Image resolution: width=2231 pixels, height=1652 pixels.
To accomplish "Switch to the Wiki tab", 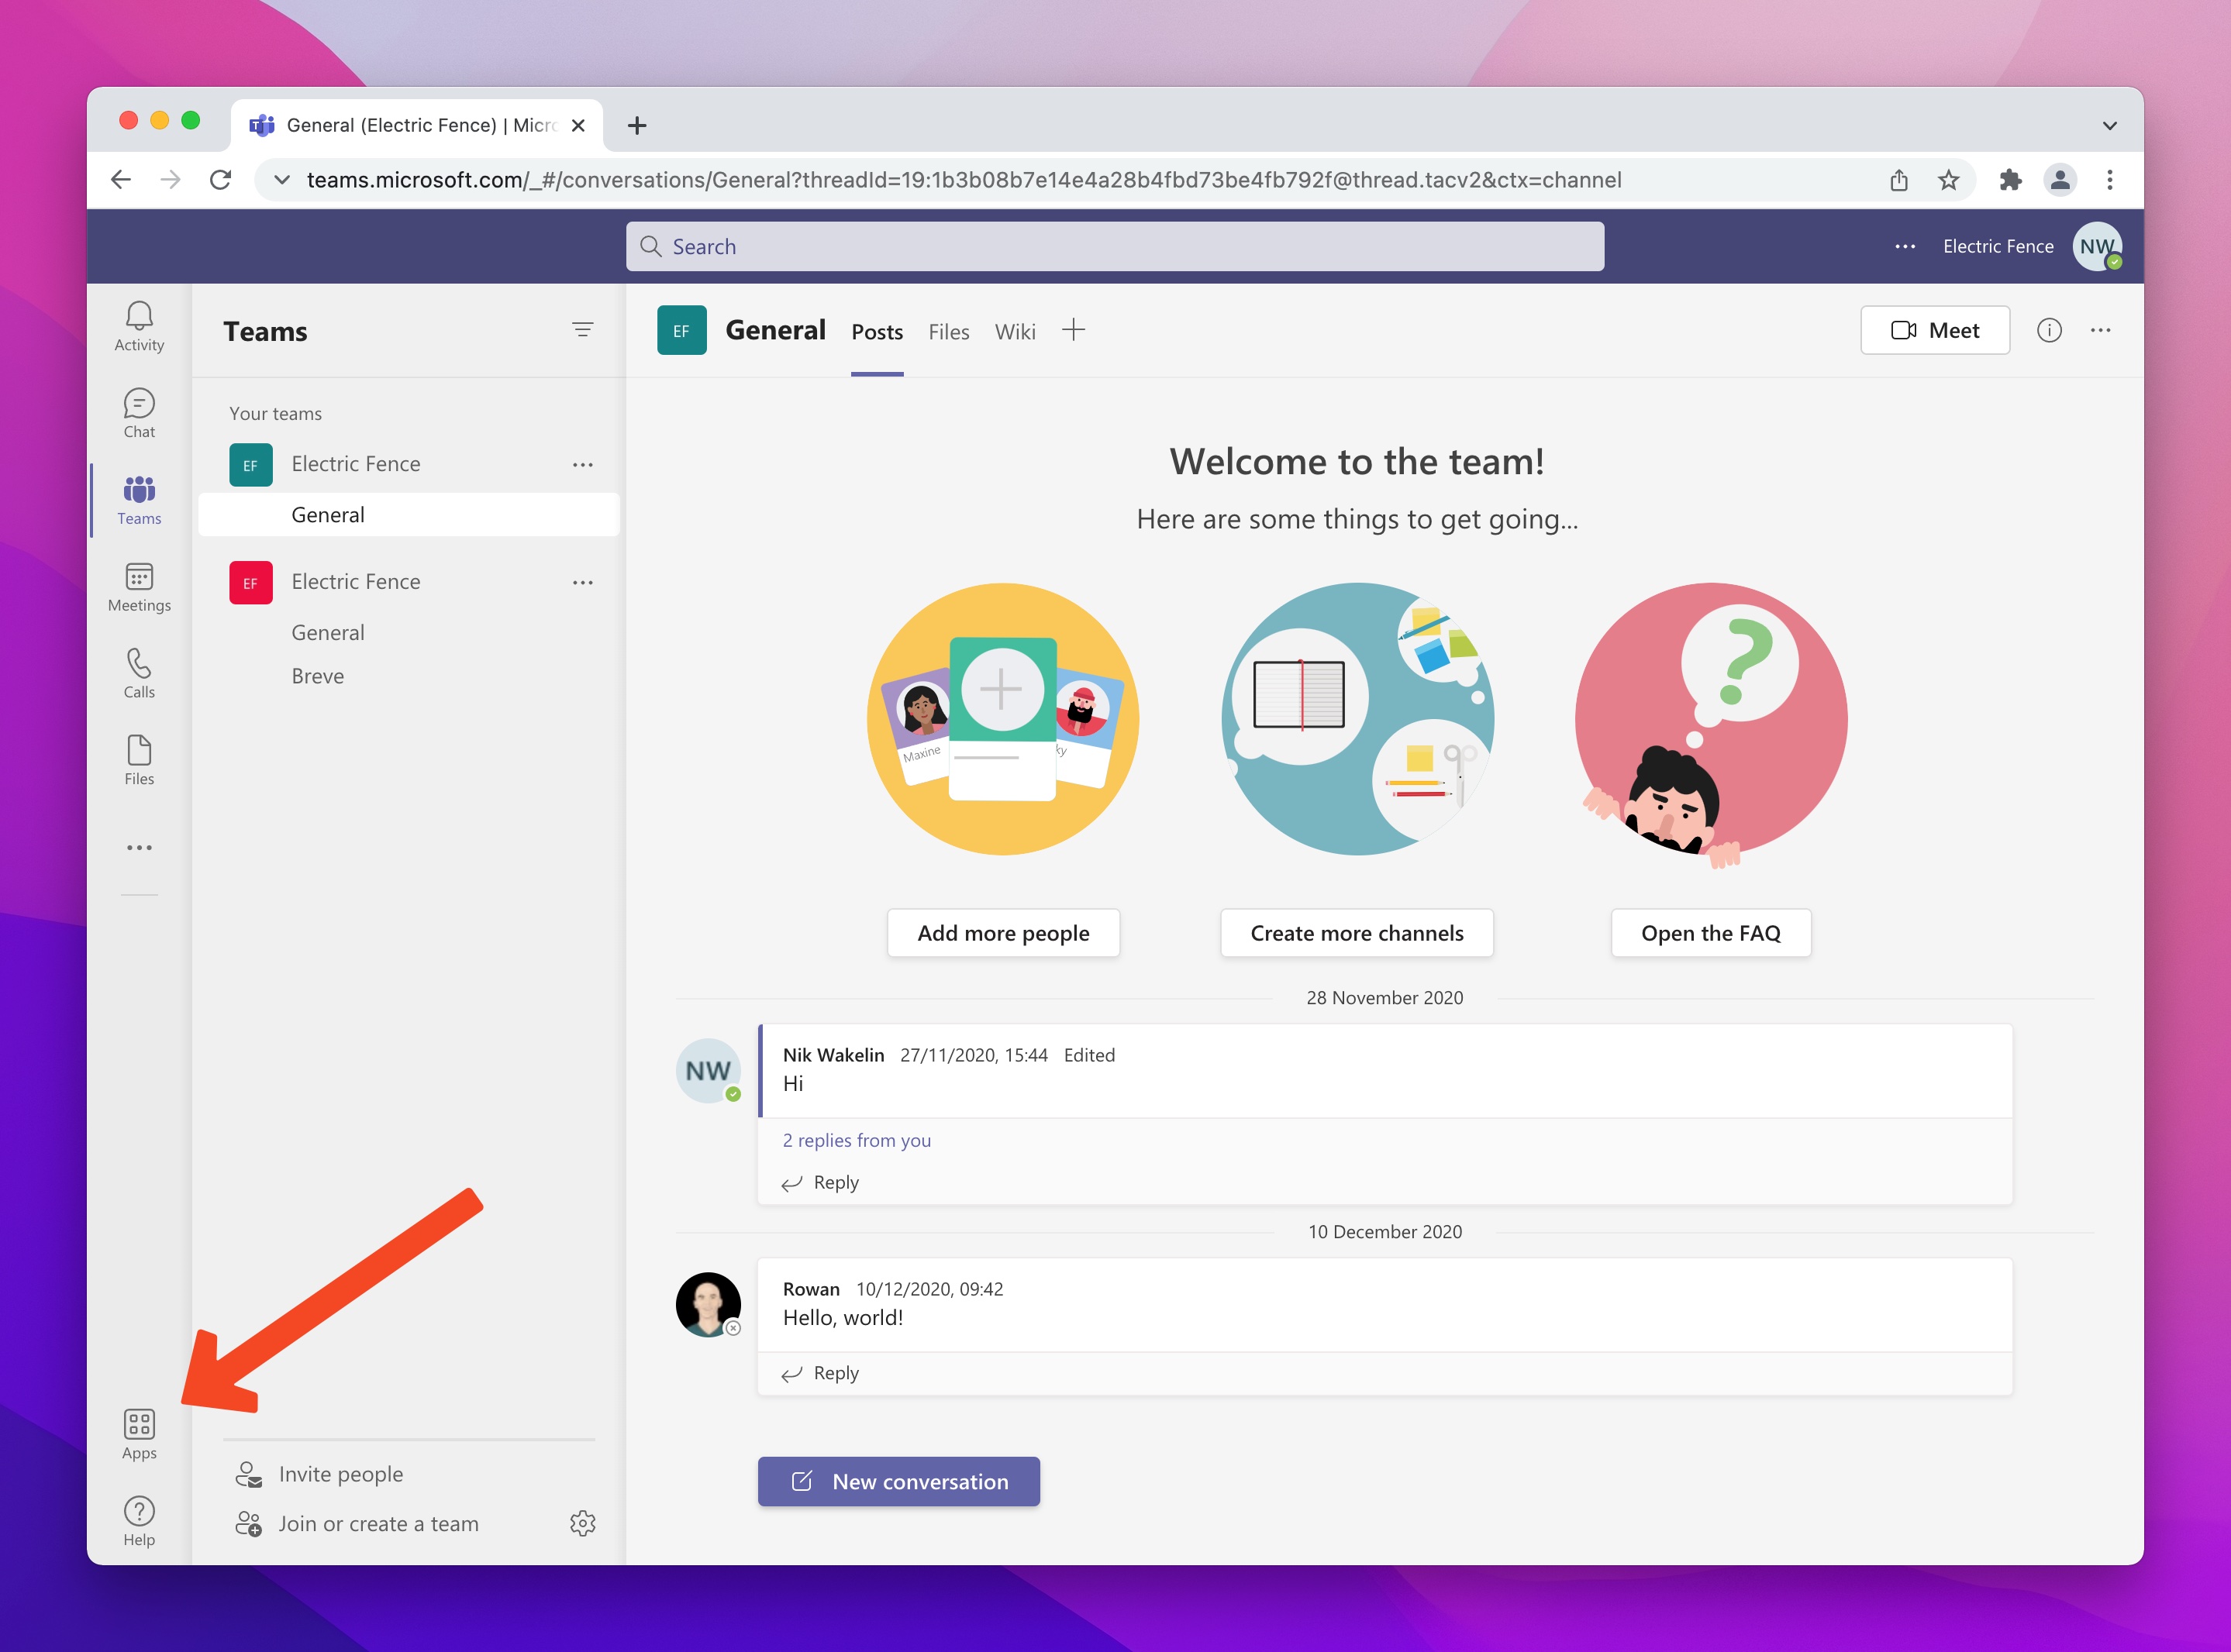I will click(x=1015, y=332).
